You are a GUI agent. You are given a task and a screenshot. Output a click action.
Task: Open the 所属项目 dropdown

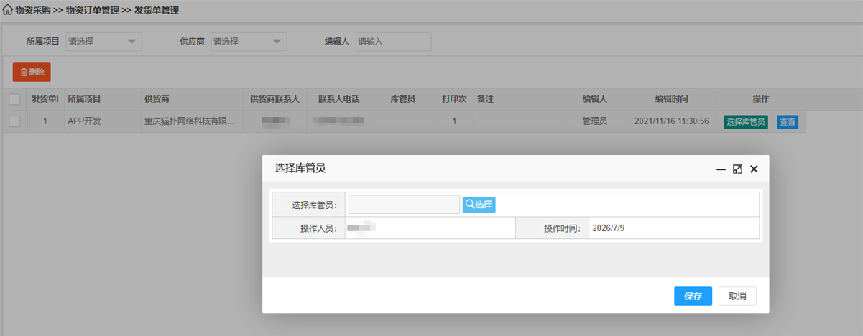coord(103,42)
